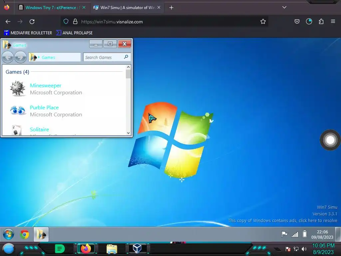Minimize the Games window
The image size is (341, 256).
96,44
